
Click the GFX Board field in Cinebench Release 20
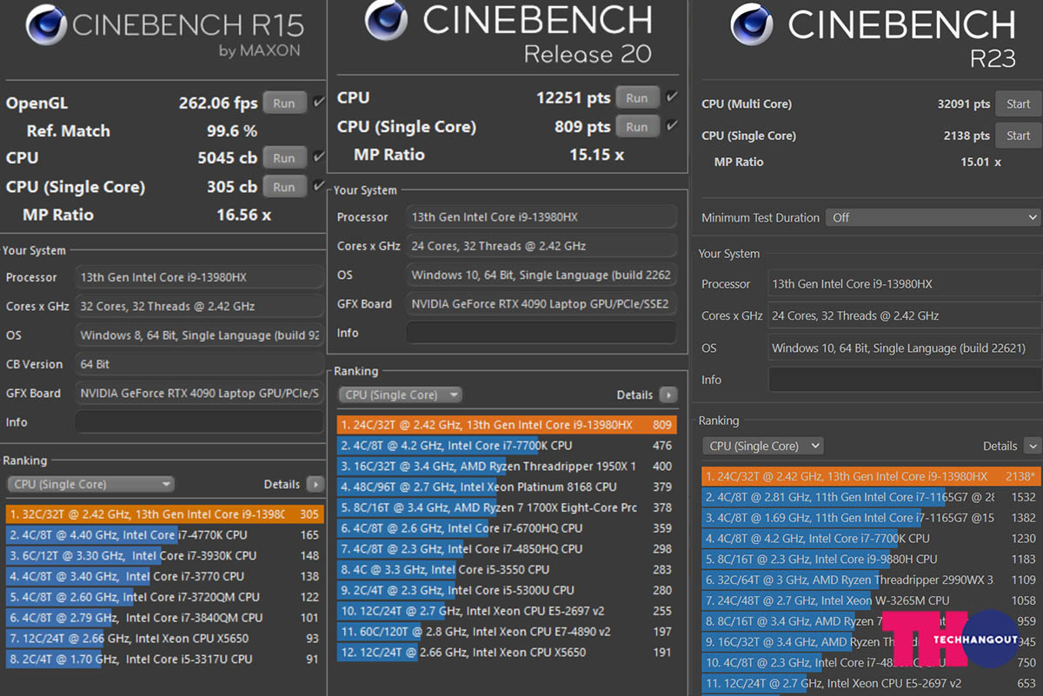(541, 304)
